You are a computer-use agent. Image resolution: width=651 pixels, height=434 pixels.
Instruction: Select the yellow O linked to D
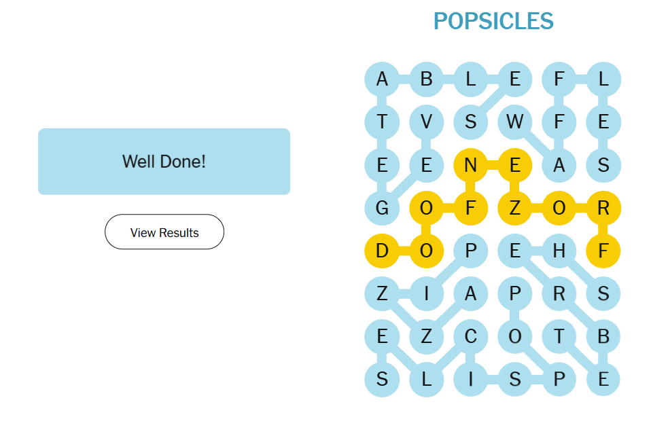[x=426, y=251]
